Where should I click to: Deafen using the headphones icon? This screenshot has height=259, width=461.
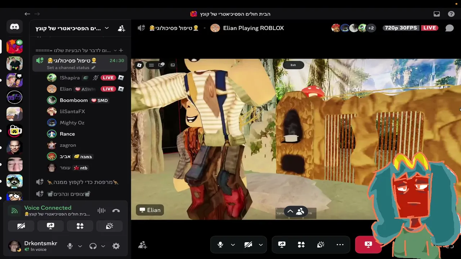click(x=93, y=246)
